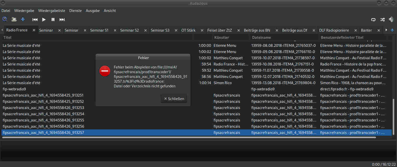Stop playback with the stop button
Image resolution: width=397 pixels, height=167 pixels.
click(53, 19)
